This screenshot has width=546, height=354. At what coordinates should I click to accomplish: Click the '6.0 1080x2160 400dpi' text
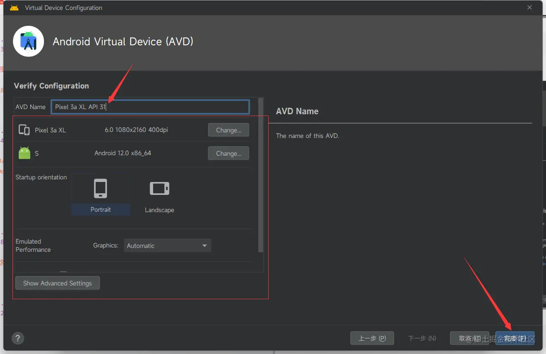click(x=136, y=130)
